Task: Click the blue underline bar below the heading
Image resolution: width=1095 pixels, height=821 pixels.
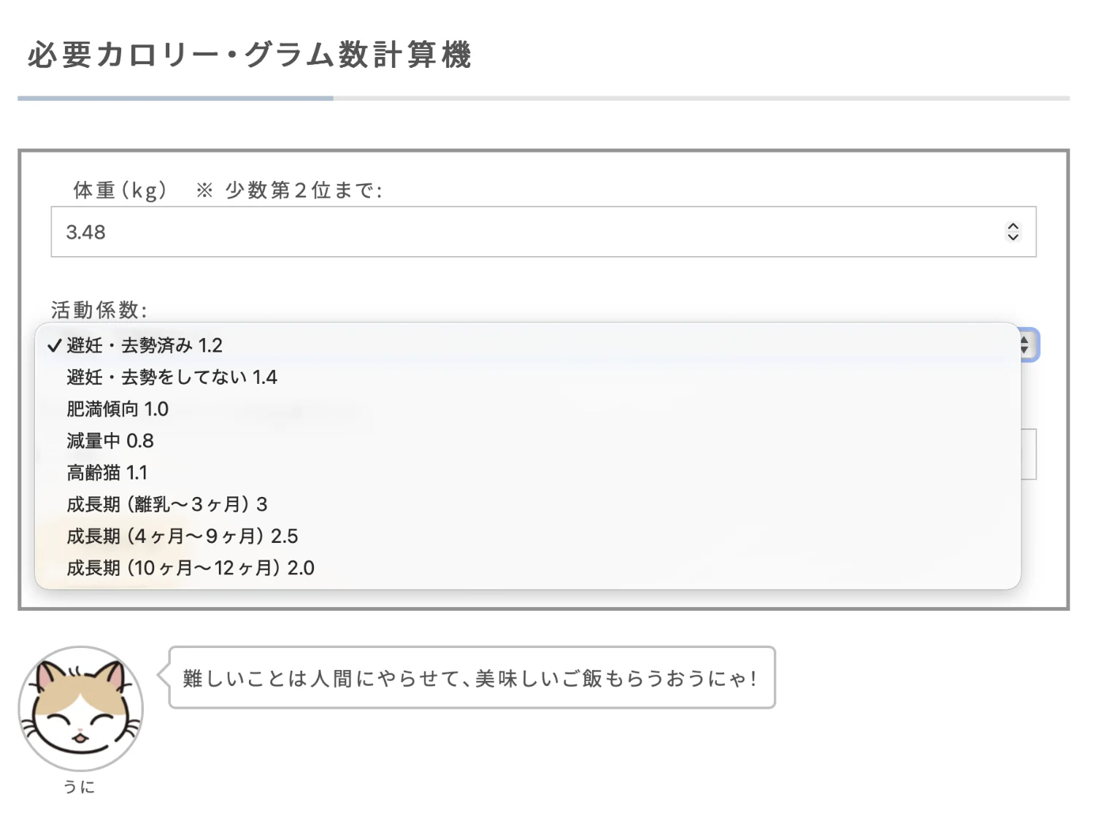Action: coord(175,98)
